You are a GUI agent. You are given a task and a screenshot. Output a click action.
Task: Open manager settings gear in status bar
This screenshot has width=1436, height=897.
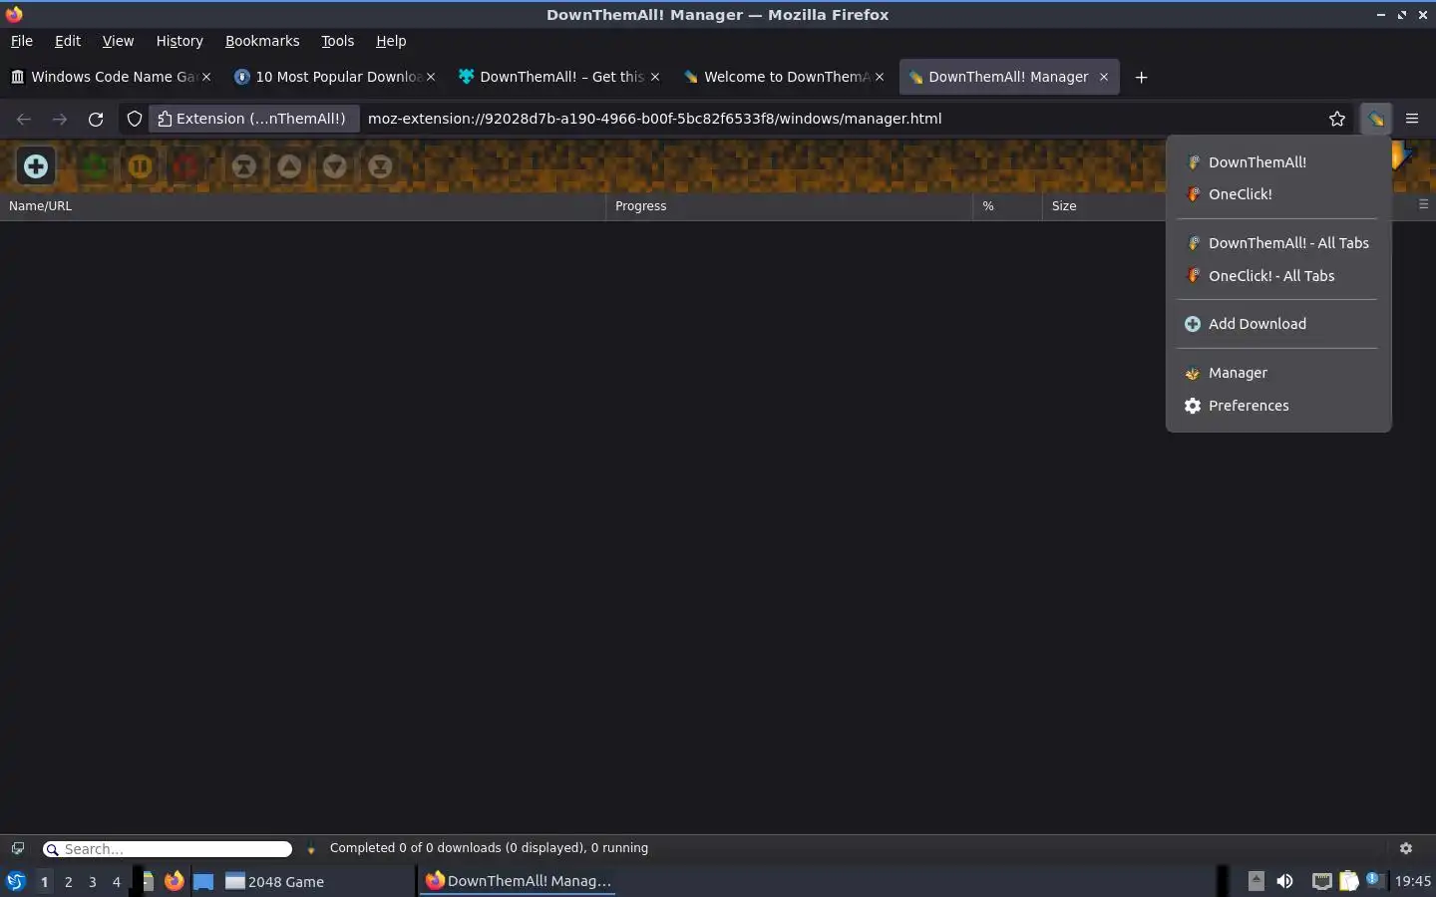coord(1406,848)
